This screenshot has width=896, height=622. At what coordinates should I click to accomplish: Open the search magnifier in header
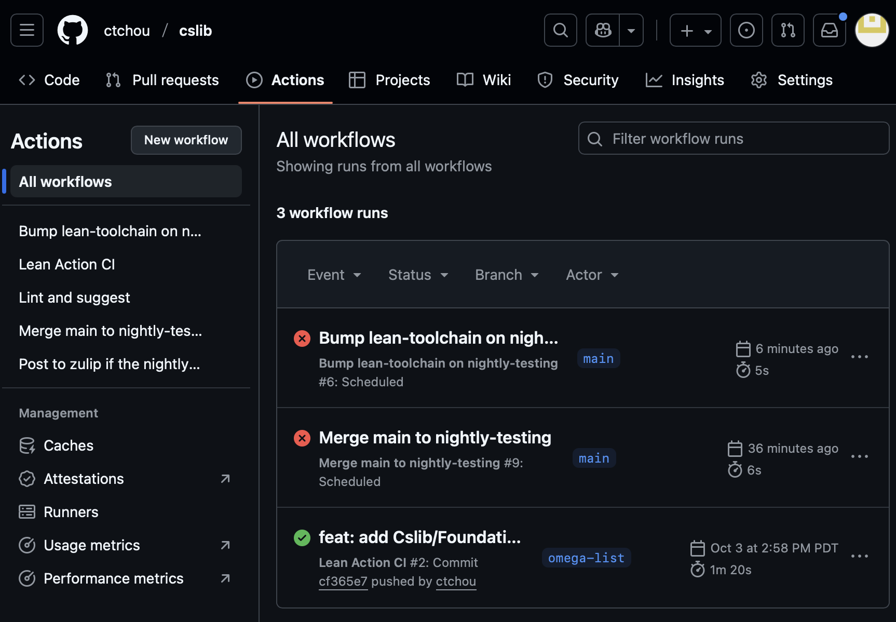pos(560,30)
